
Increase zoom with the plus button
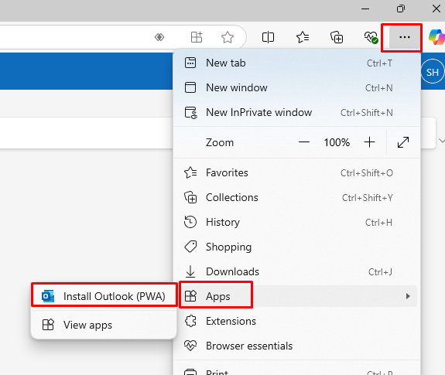pos(369,142)
